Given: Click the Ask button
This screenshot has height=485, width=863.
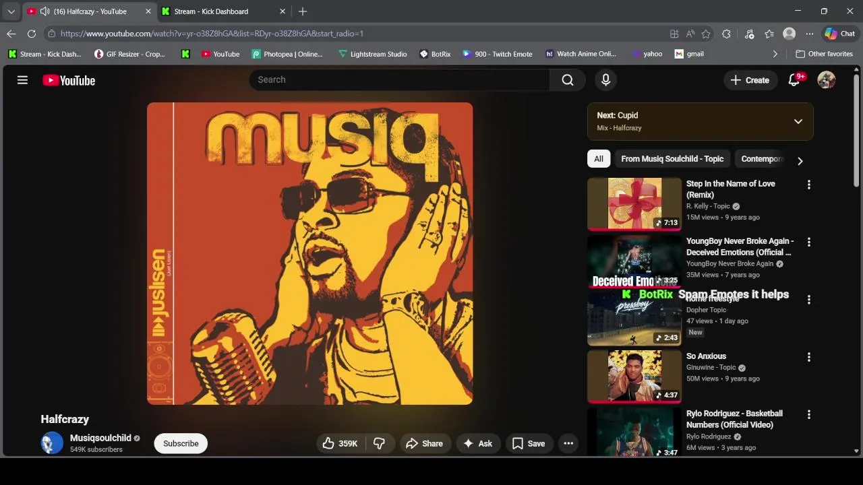Looking at the screenshot, I should tap(477, 443).
